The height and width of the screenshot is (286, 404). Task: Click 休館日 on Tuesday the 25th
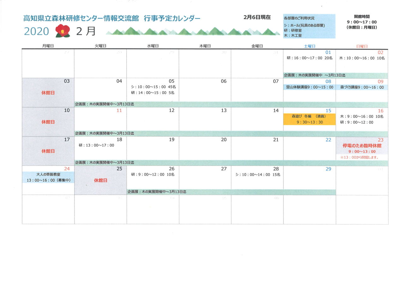[x=100, y=180]
